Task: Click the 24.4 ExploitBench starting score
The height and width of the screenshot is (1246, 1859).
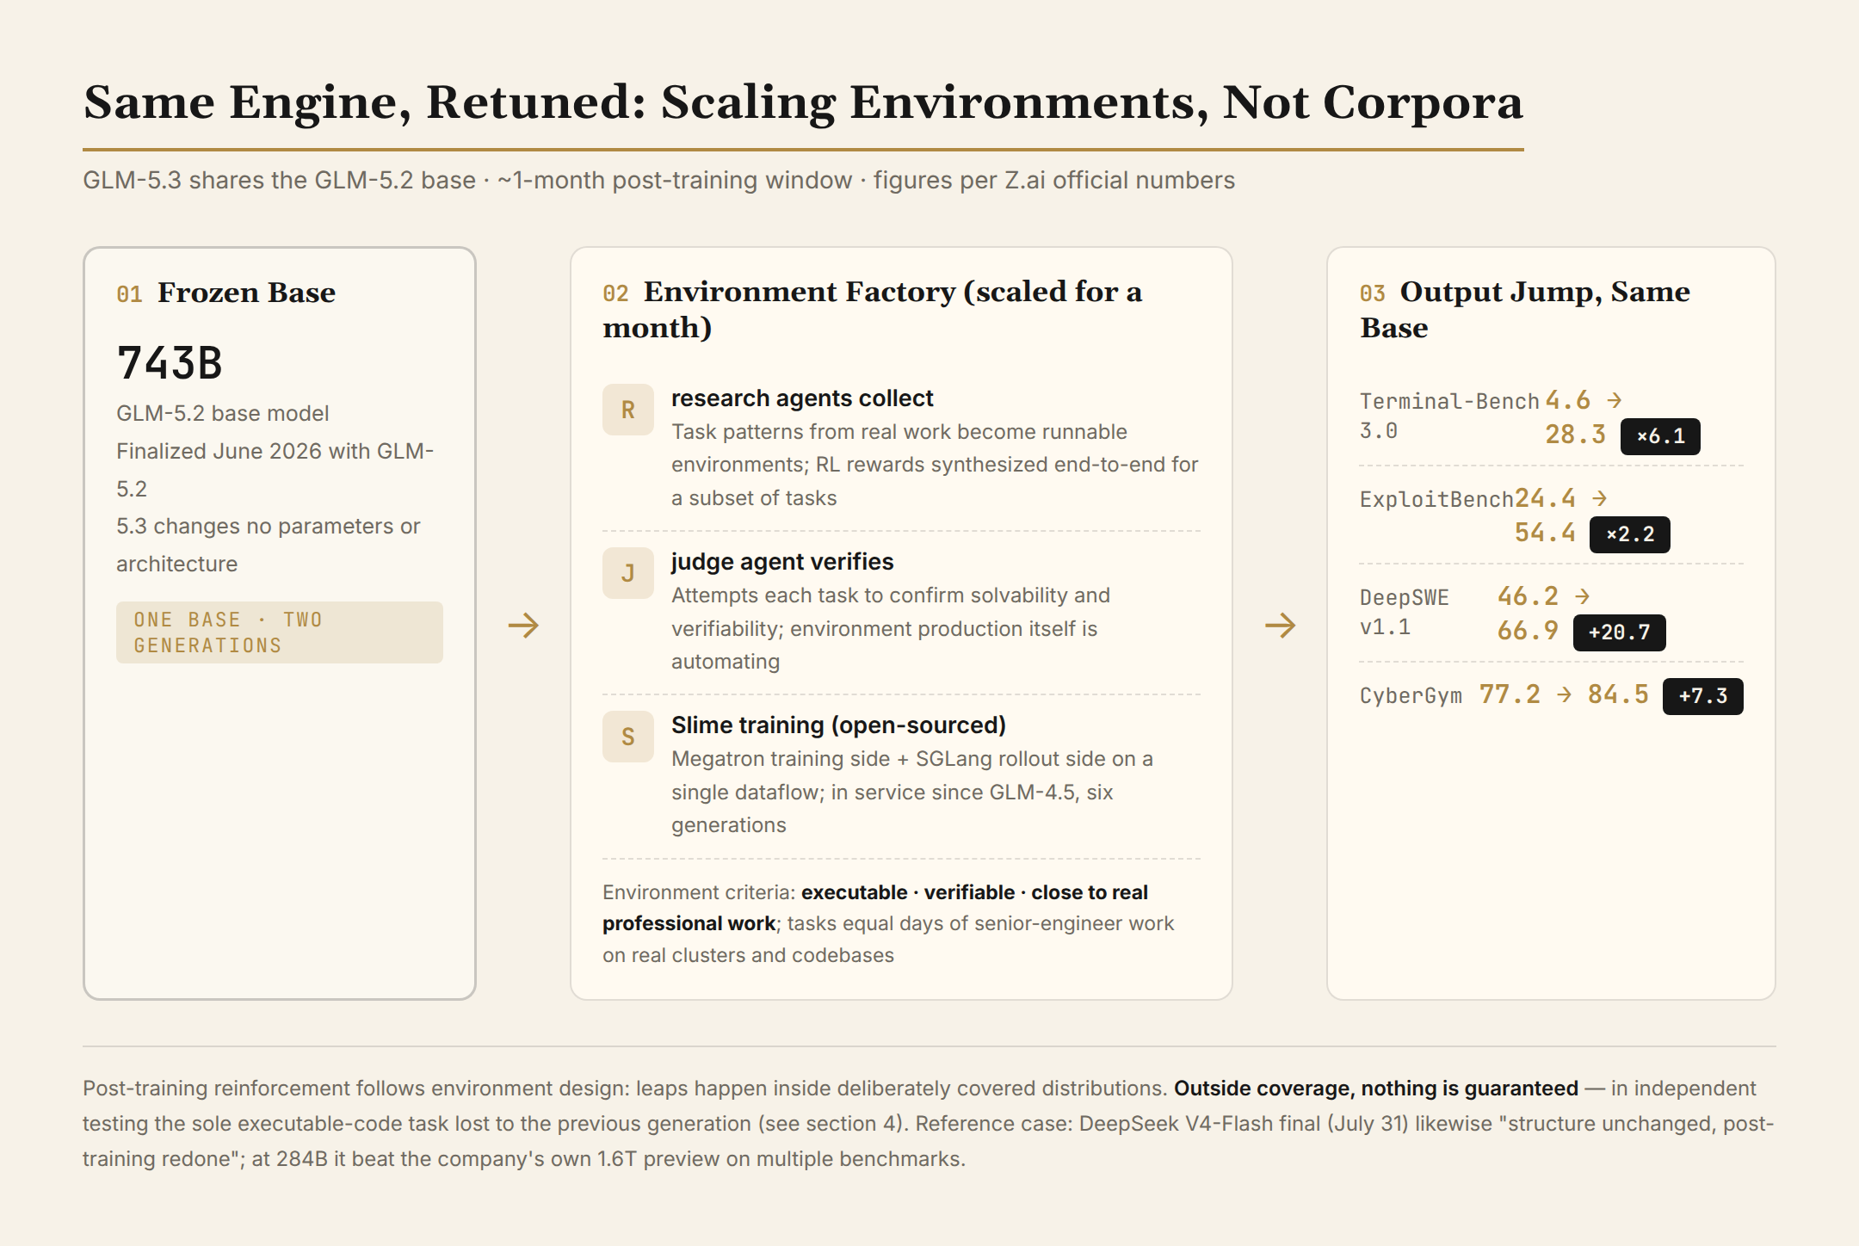Action: point(1545,498)
